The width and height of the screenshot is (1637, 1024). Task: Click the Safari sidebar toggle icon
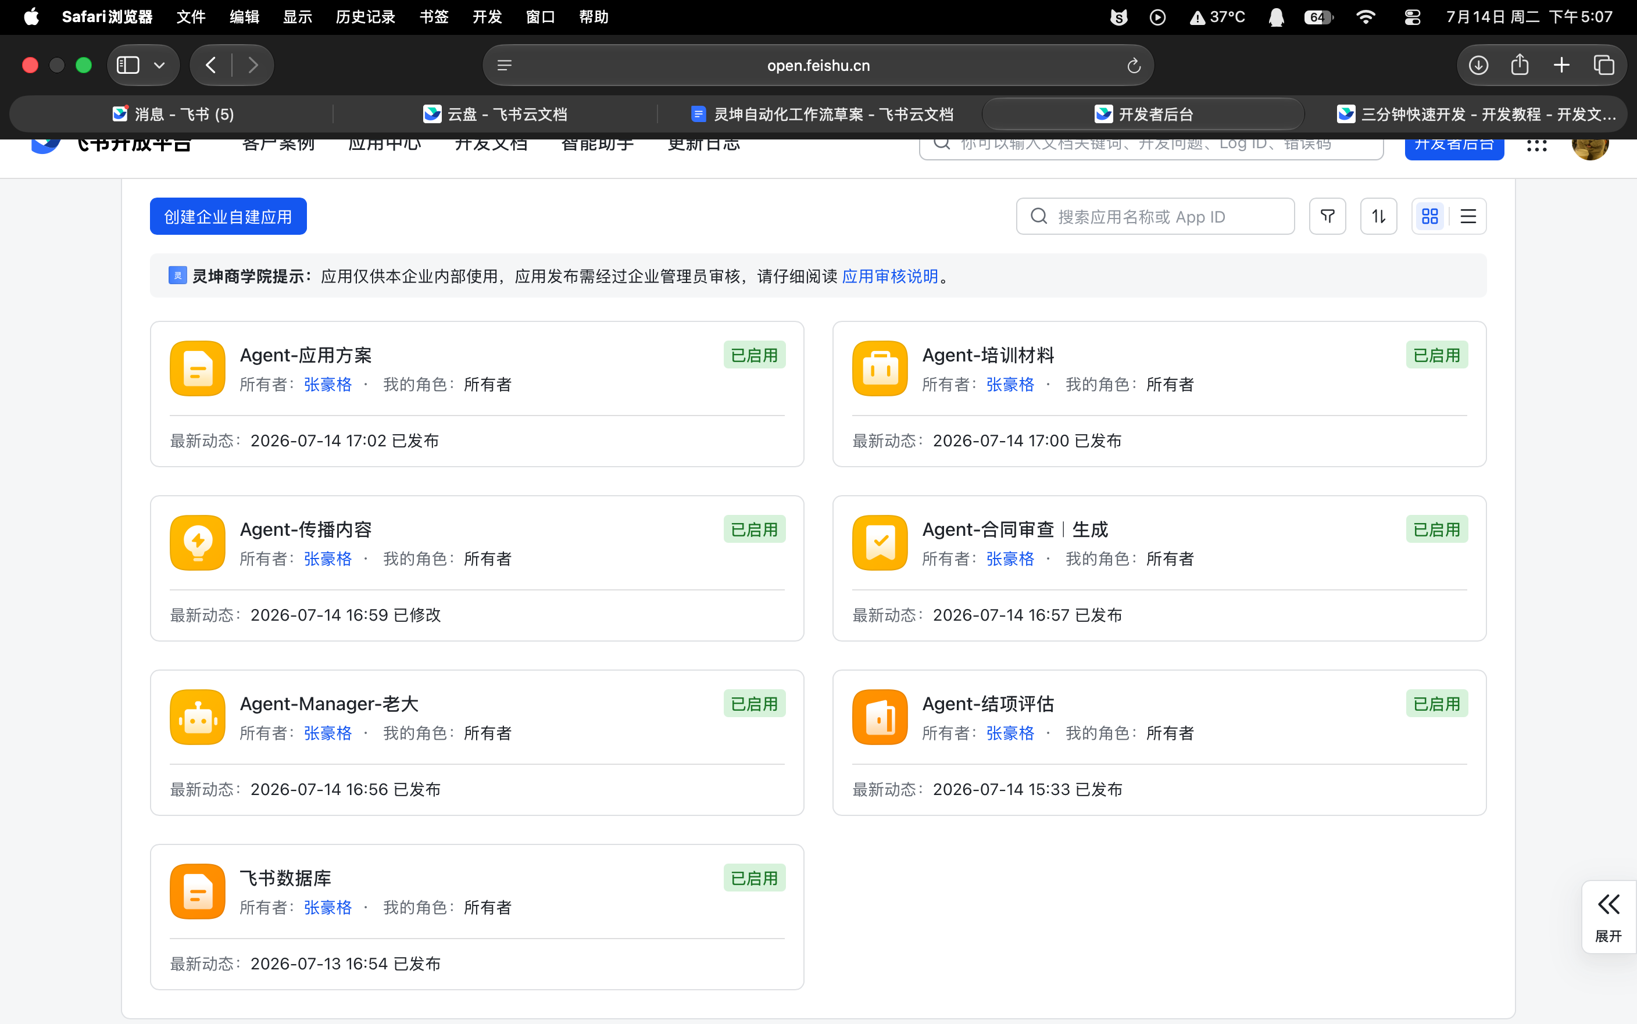click(128, 65)
